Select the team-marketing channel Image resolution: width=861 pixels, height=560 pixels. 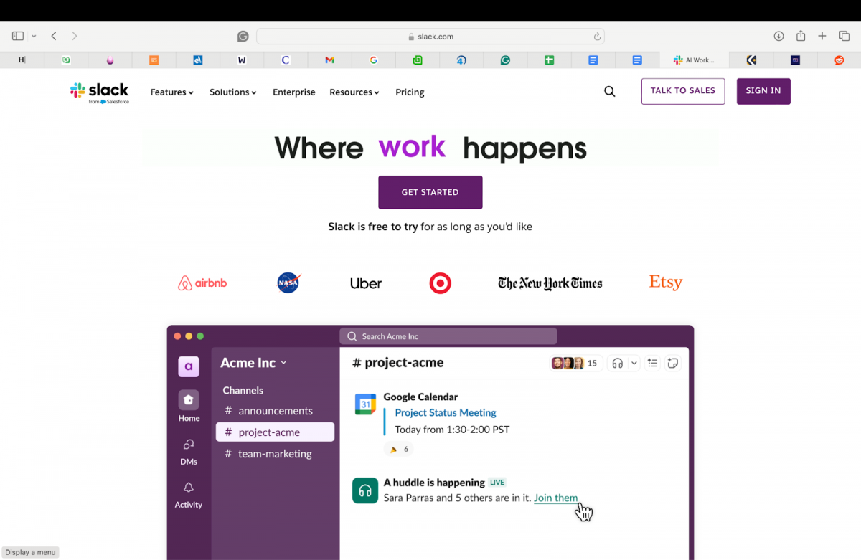pos(276,454)
